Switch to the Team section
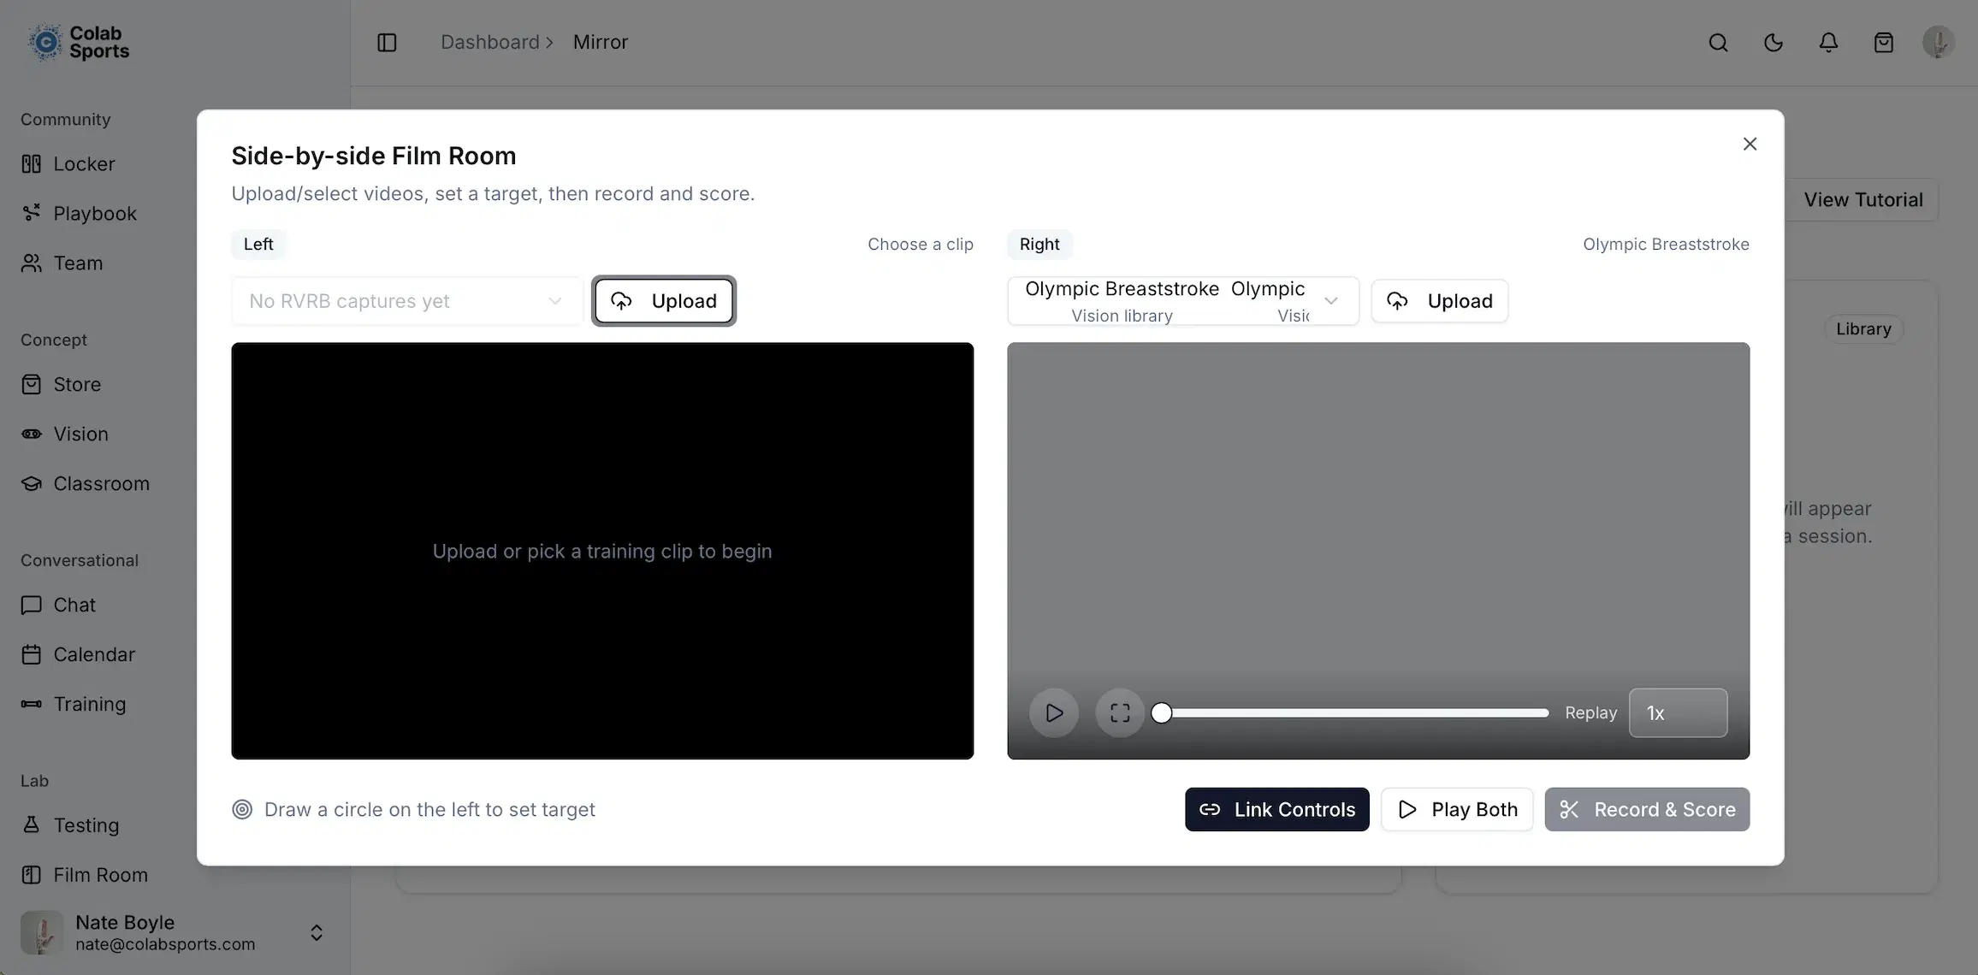1978x975 pixels. pos(78,263)
